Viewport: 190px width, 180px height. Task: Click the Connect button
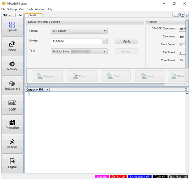pyautogui.click(x=127, y=51)
